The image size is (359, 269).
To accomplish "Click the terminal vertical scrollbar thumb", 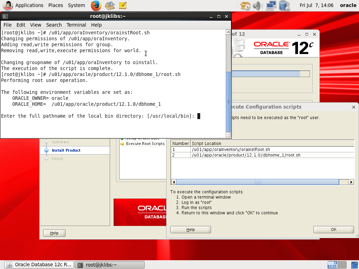I will tap(228, 102).
